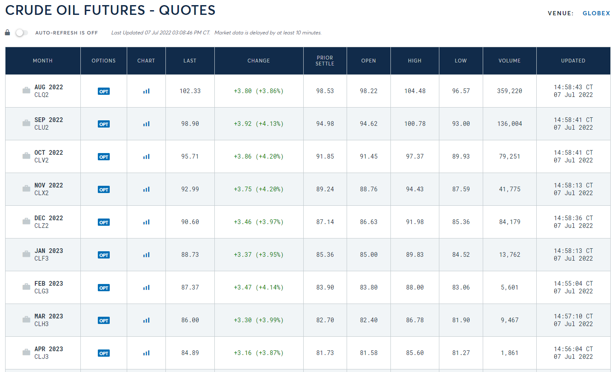Viewport: 615px width, 372px height.
Task: Click the briefcase icon for DEC 2022
Action: click(26, 221)
